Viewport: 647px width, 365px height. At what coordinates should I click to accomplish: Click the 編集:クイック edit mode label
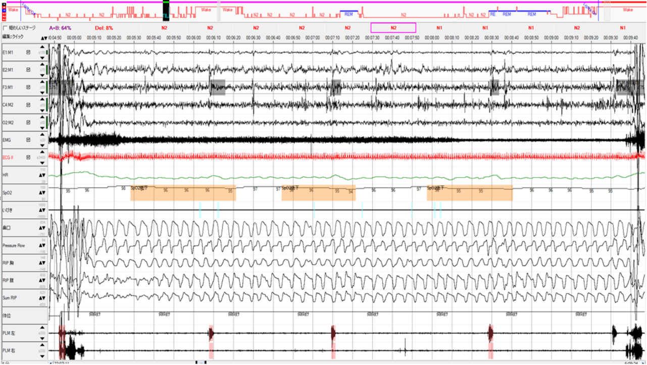coord(13,37)
